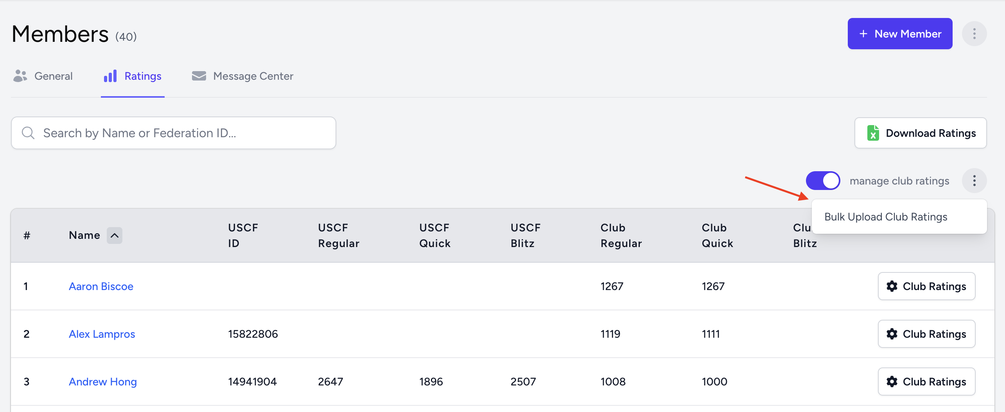Toggle Name column sort order arrow
1005x412 pixels.
(x=115, y=235)
